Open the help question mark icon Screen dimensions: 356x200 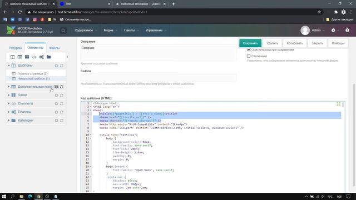click(347, 30)
